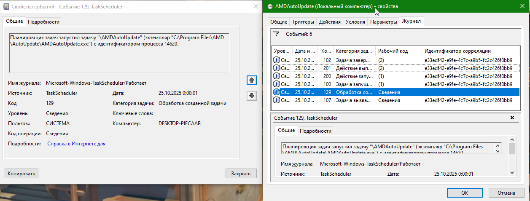Click the СИСТЕМА user value
Screen dimensions: 530x201
(58, 123)
